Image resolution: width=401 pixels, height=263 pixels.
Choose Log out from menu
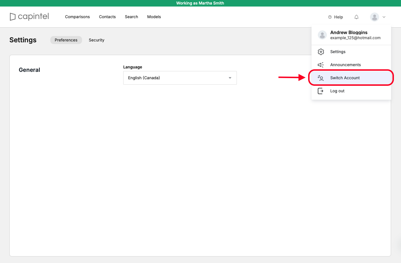[351, 91]
